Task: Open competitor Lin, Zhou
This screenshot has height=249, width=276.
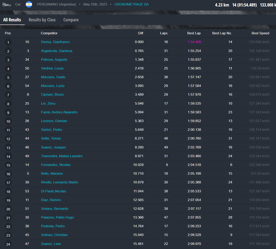Action: tap(48, 103)
